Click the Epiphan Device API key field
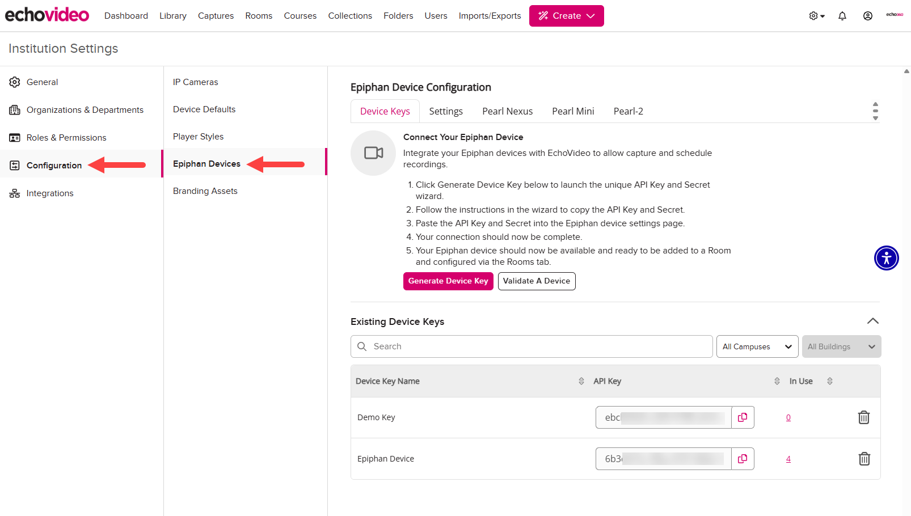The height and width of the screenshot is (516, 911). (664, 459)
